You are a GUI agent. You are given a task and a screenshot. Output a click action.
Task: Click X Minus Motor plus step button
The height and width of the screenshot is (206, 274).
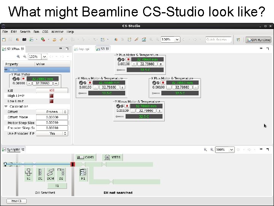coord(122,87)
